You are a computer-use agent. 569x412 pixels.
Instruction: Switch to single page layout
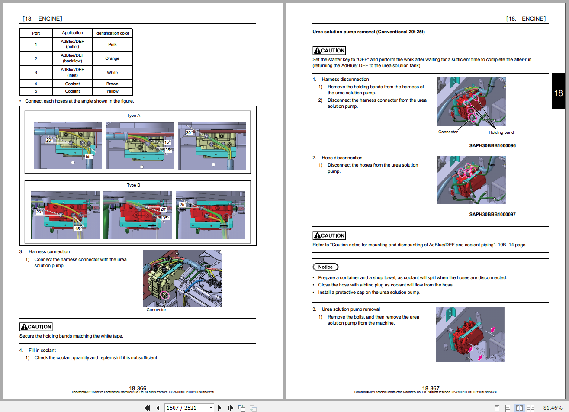click(x=497, y=408)
